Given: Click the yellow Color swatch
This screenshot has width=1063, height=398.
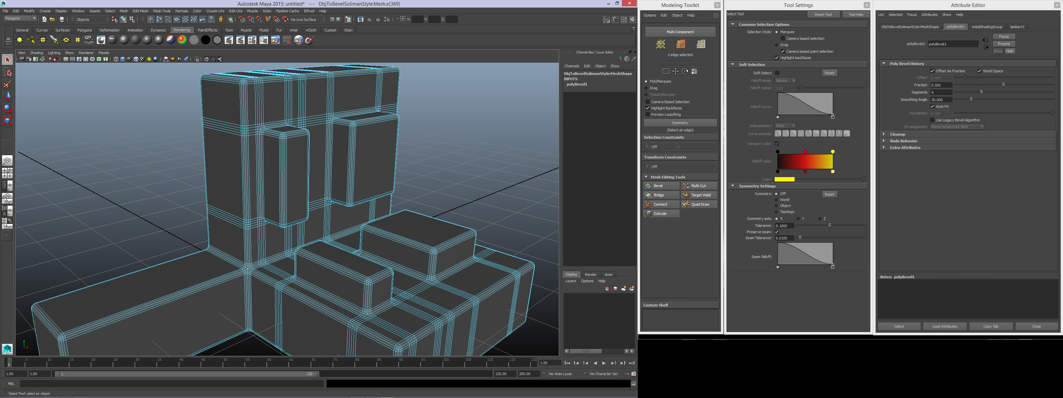Looking at the screenshot, I should point(784,179).
